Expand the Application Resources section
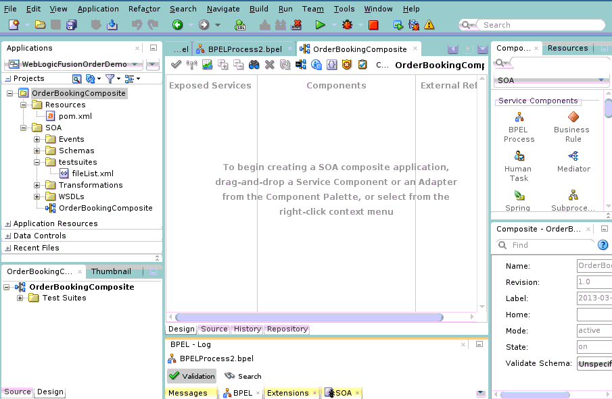 point(8,223)
